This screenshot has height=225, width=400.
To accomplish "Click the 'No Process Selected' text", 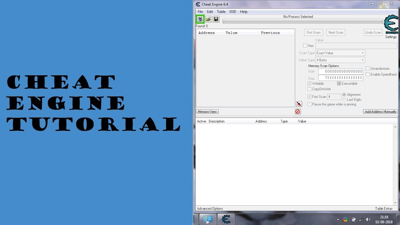I will coord(298,17).
